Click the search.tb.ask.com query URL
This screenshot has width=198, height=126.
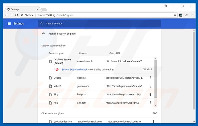click(x=125, y=61)
